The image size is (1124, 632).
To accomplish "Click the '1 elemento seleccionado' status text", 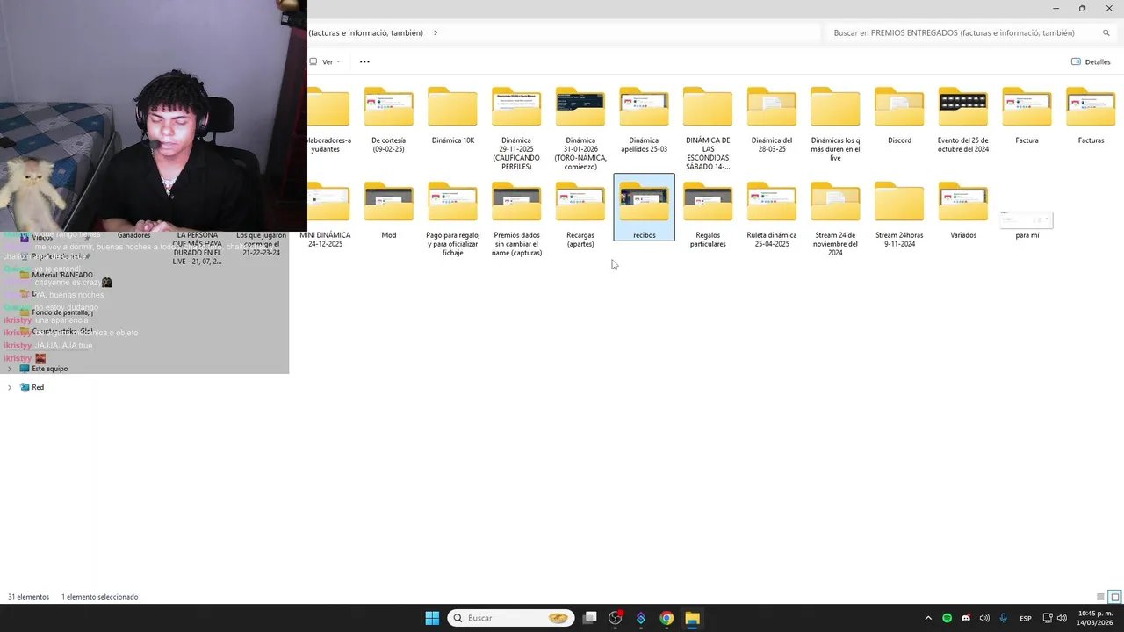I will click(99, 597).
